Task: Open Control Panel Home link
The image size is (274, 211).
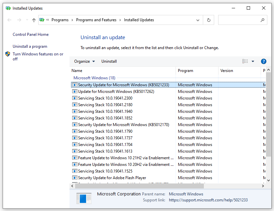Action: coord(31,35)
